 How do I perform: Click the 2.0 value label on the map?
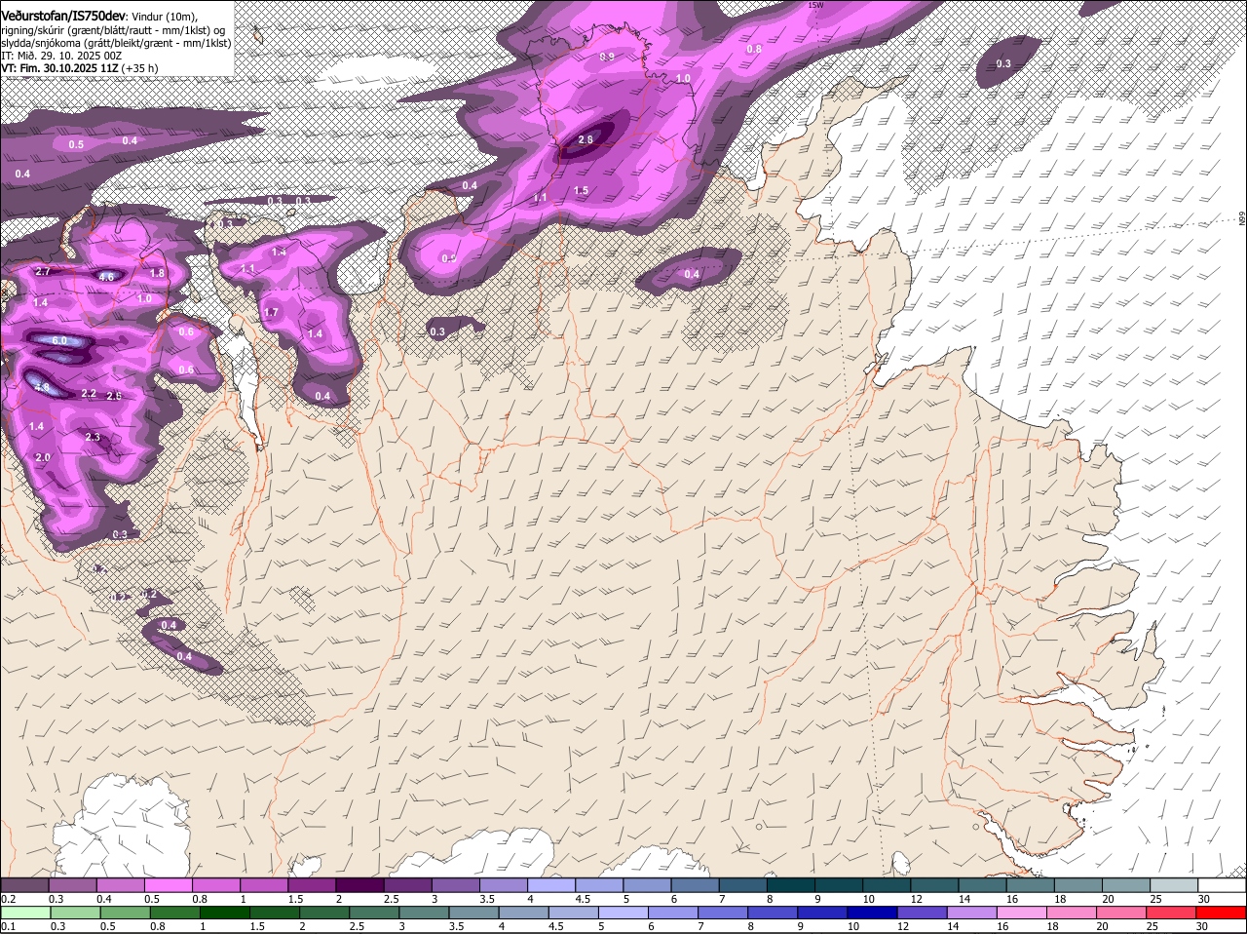[43, 458]
